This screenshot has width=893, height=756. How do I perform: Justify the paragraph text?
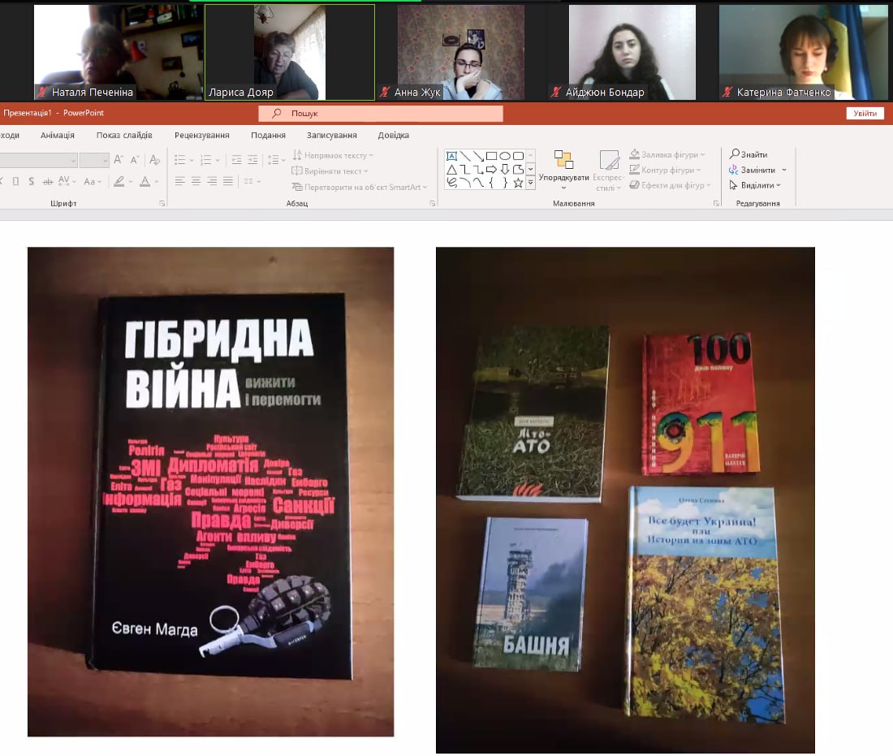228,182
